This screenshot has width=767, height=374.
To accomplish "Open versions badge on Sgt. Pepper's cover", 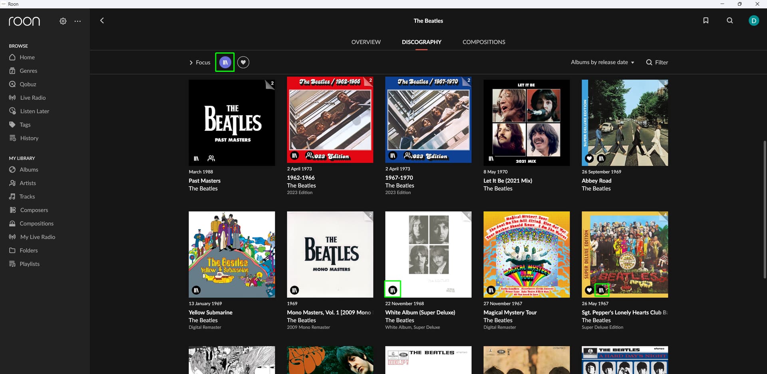I will click(x=664, y=216).
